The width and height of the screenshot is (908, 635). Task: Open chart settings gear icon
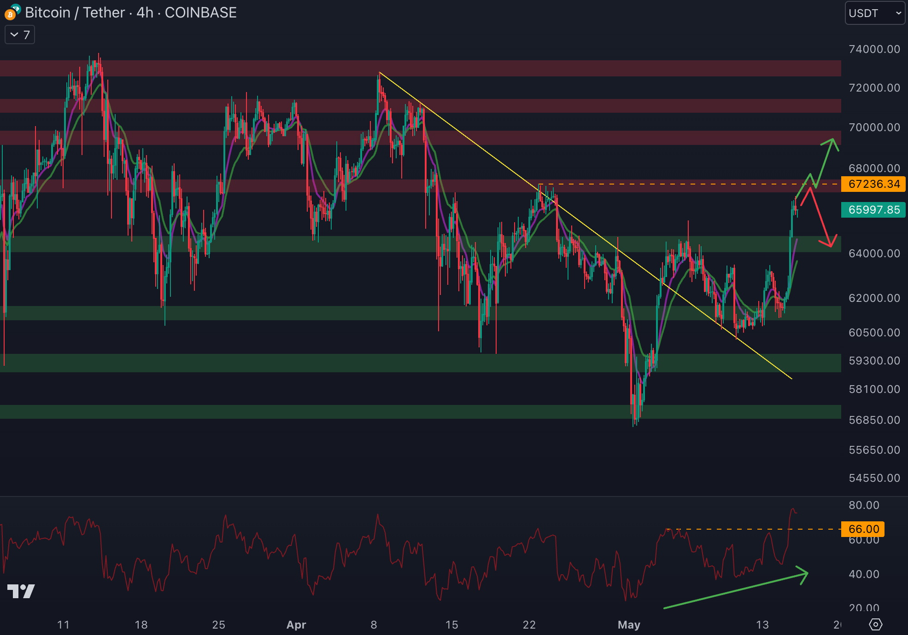875,624
